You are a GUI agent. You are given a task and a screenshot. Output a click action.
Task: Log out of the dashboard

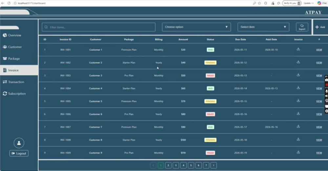[x=19, y=153]
